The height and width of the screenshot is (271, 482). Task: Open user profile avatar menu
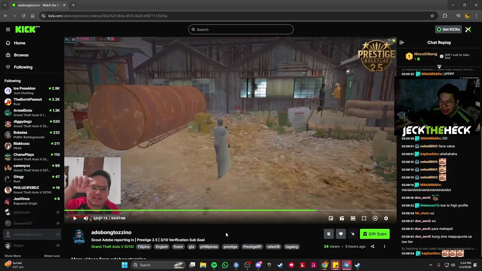[x=468, y=29]
